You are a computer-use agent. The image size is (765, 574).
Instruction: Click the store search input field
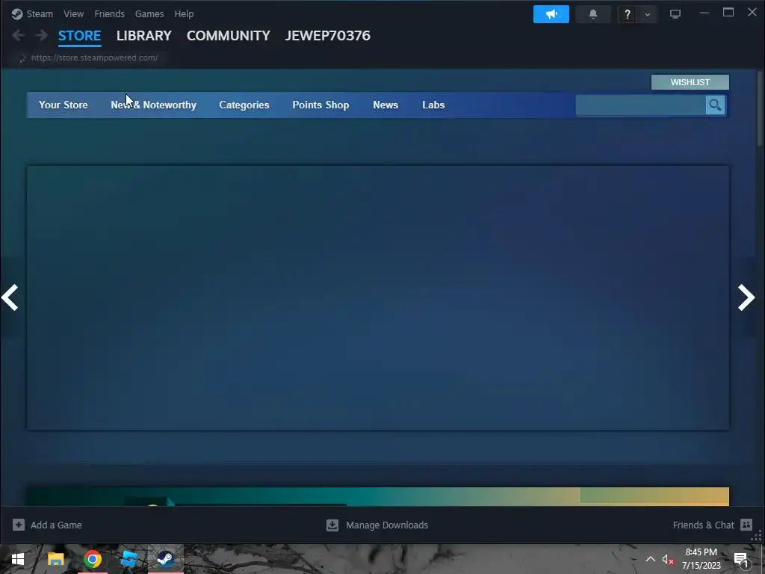click(x=640, y=105)
